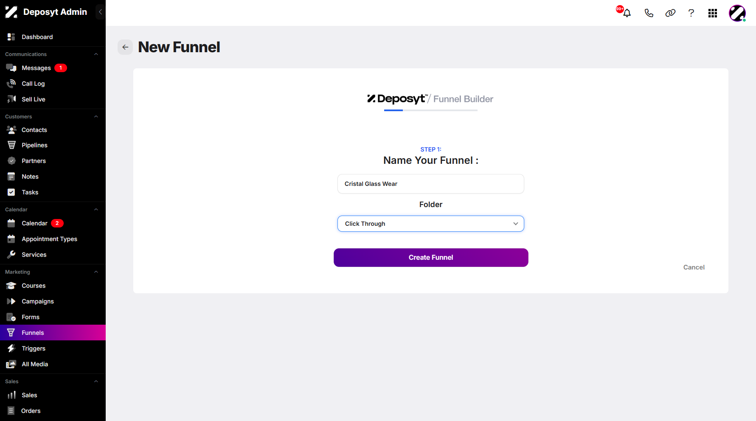Image resolution: width=756 pixels, height=421 pixels.
Task: Open the help question mark icon
Action: [x=691, y=13]
